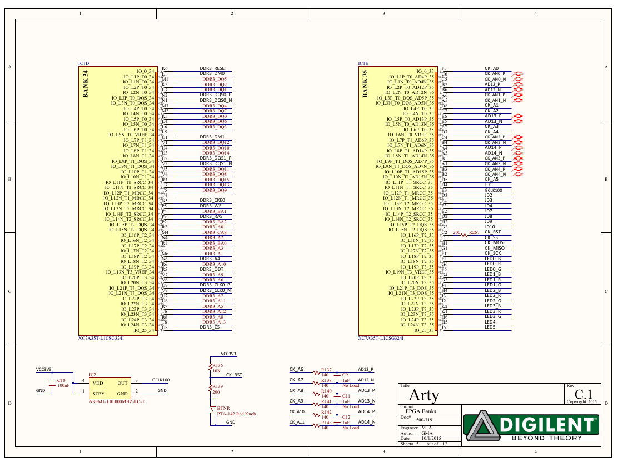This screenshot has height=467, width=618.
Task: Select the IC2 oscillator designator
Action: tap(92, 375)
